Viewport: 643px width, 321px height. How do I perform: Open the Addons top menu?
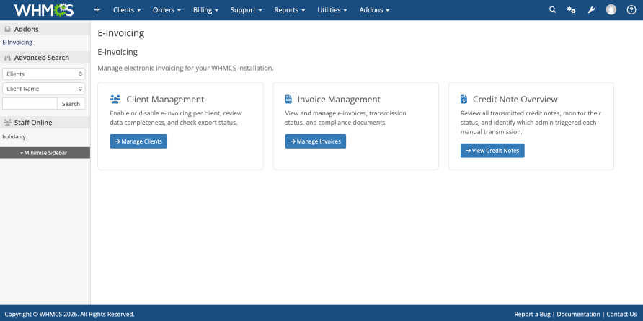[x=374, y=10]
